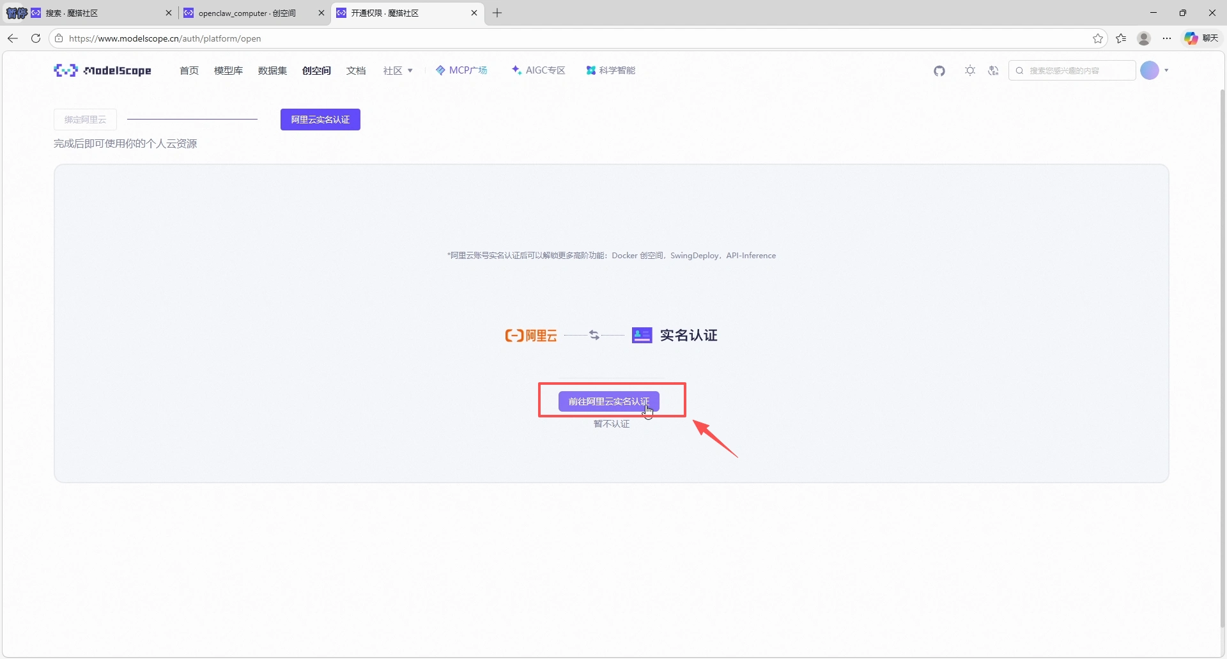
Task: Click 前往阿里云实名认证 button
Action: [608, 401]
